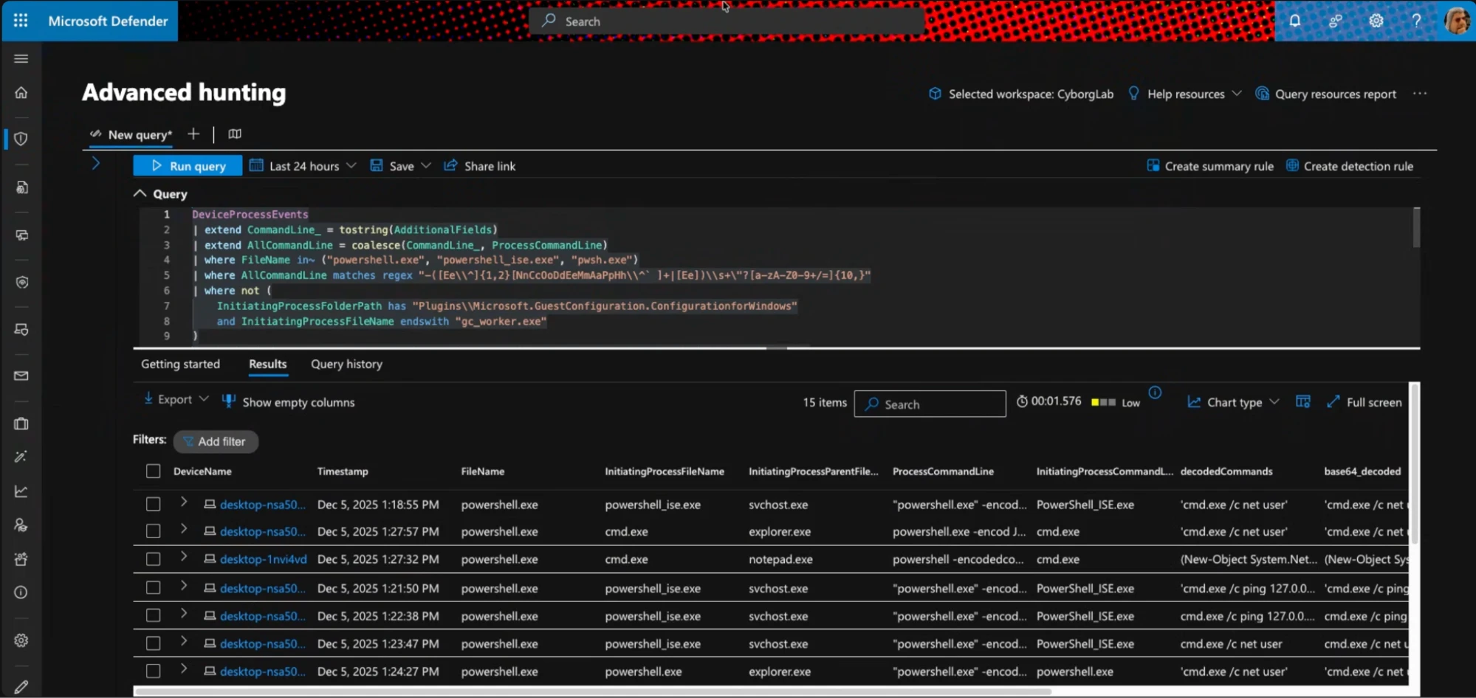Open the desktop-1nvi4vd device link
The height and width of the screenshot is (698, 1476).
pos(263,559)
